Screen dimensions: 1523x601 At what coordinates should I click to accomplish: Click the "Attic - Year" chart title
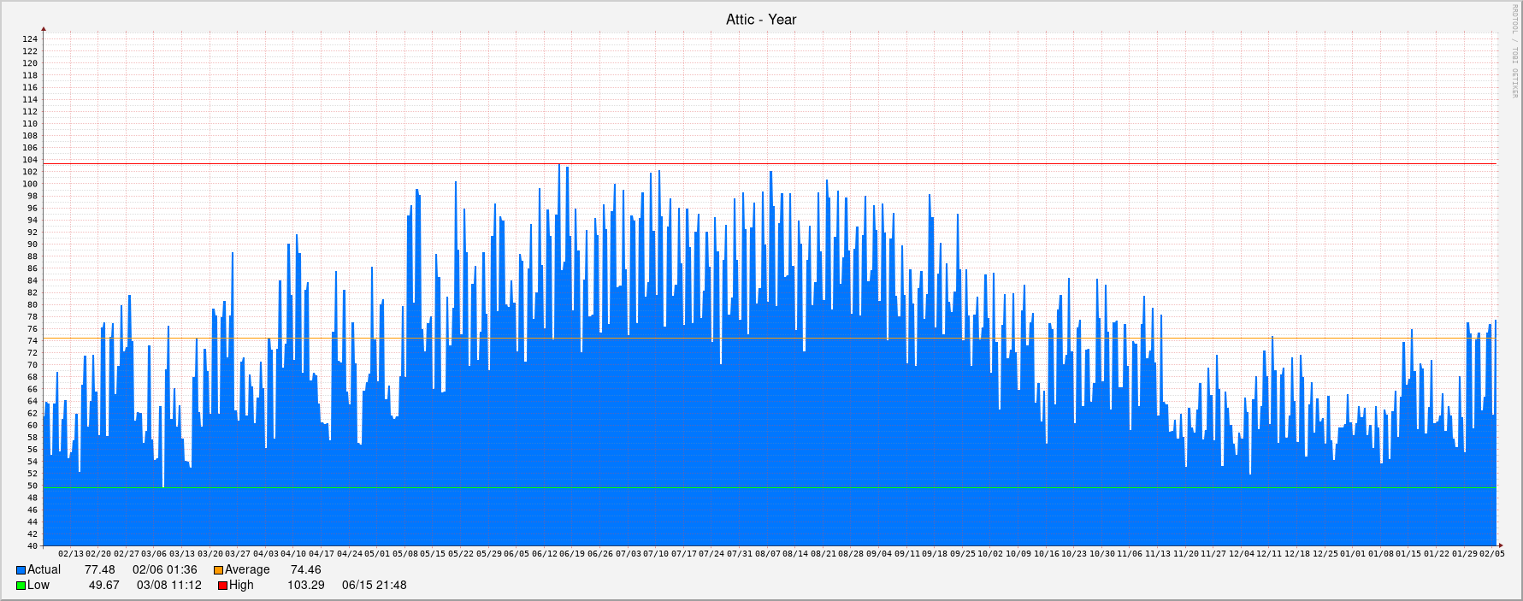[761, 19]
